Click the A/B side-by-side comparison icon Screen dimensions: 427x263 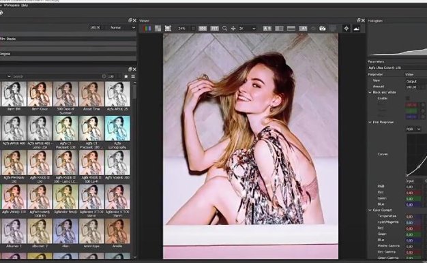tap(267, 29)
